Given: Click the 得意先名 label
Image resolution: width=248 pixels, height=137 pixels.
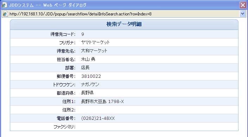Looking at the screenshot, I should point(66,51).
